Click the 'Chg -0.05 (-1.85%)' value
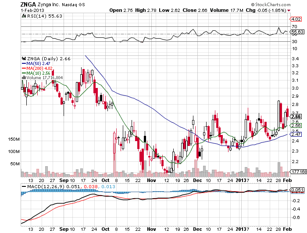Viewport: 307px width, 233px height. point(266,10)
